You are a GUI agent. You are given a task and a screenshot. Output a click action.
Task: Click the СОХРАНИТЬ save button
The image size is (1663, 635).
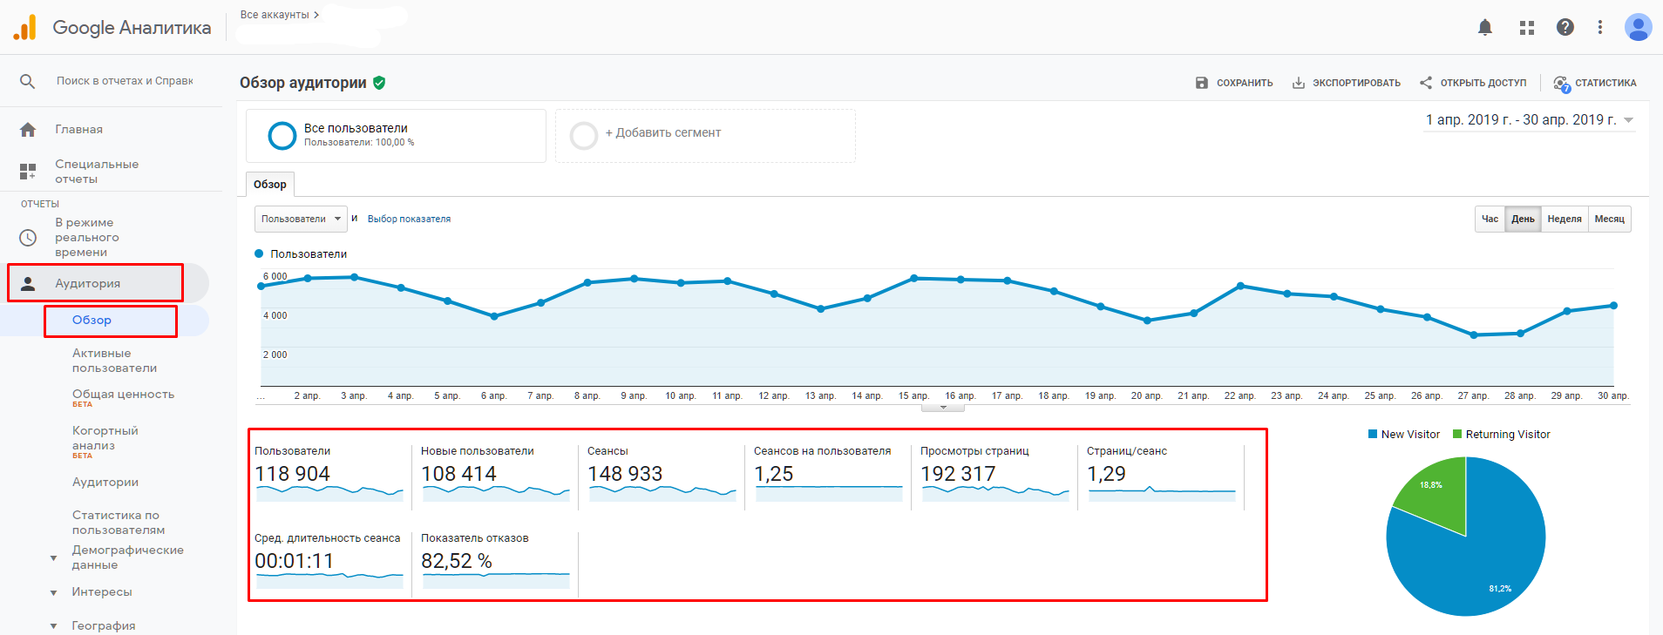[1233, 83]
